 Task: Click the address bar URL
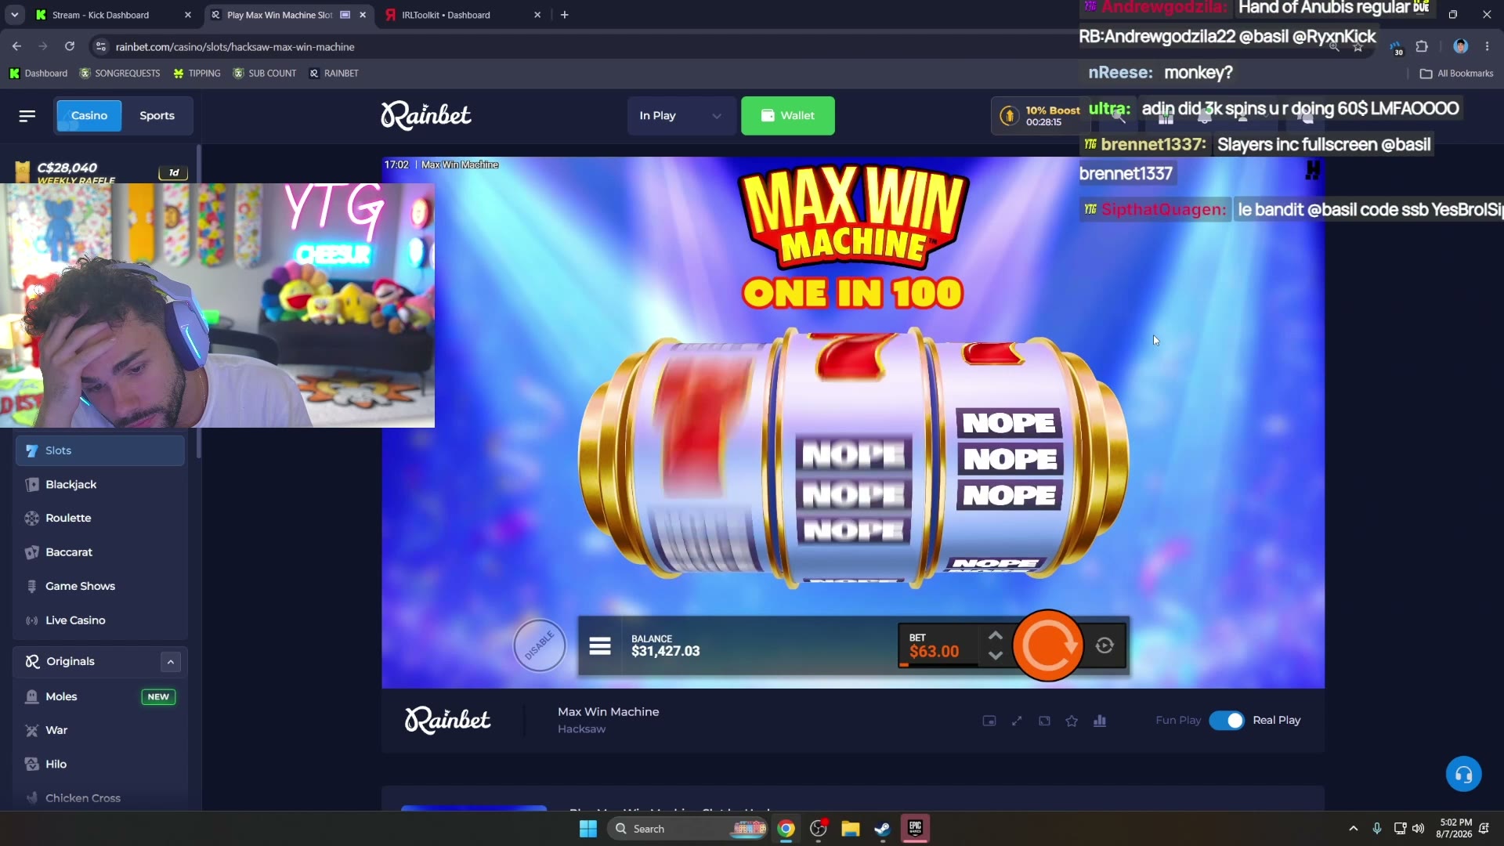[235, 47]
